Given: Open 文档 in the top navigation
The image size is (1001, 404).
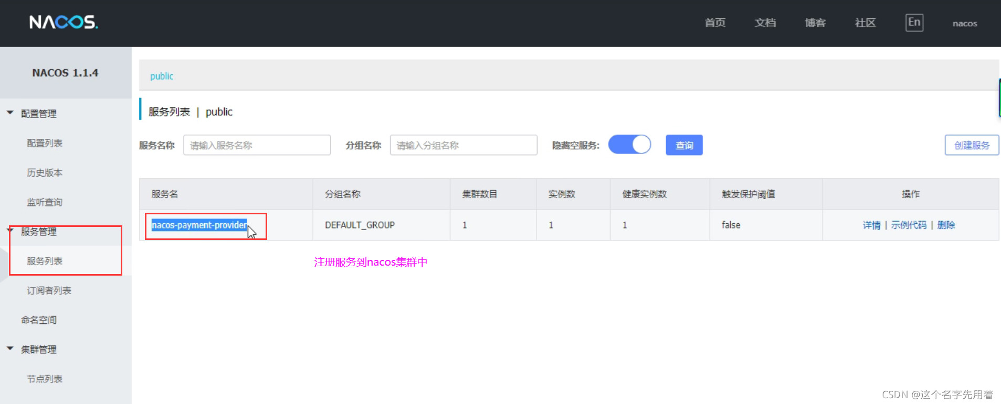Looking at the screenshot, I should 765,23.
